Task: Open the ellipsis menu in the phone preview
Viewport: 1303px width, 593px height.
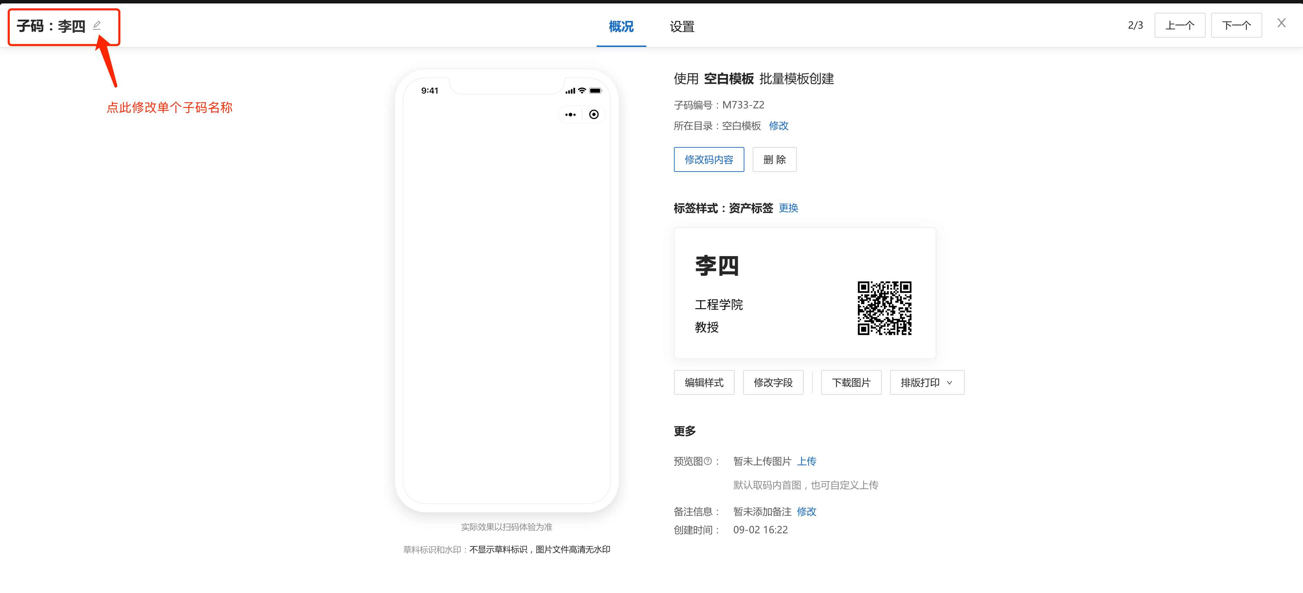Action: 570,114
